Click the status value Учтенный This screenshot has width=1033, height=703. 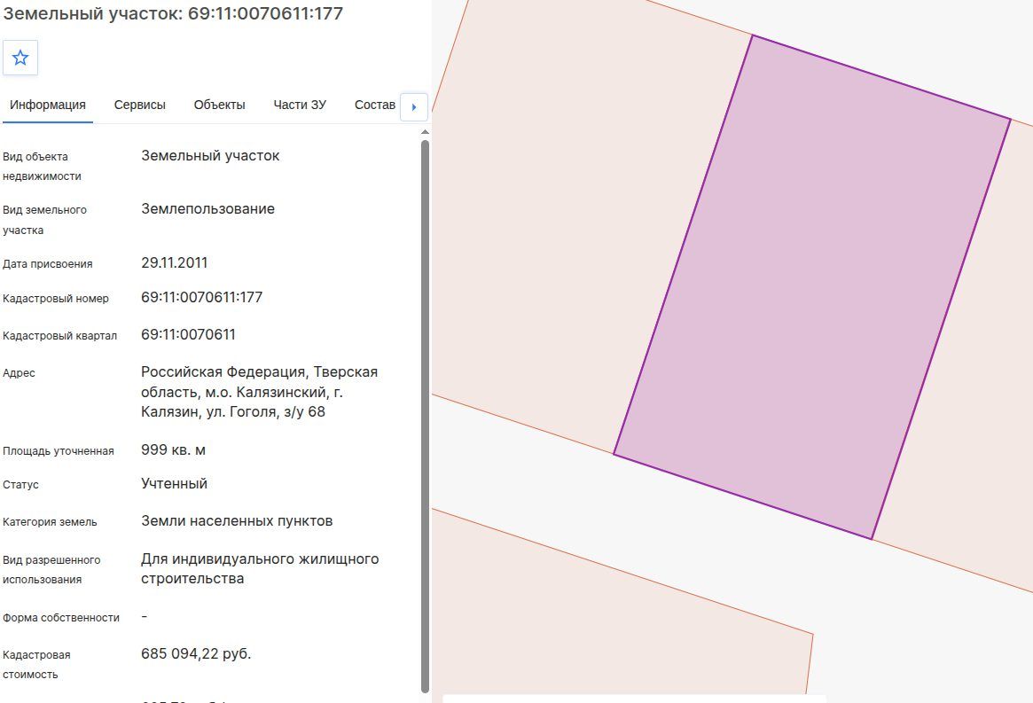tap(174, 484)
